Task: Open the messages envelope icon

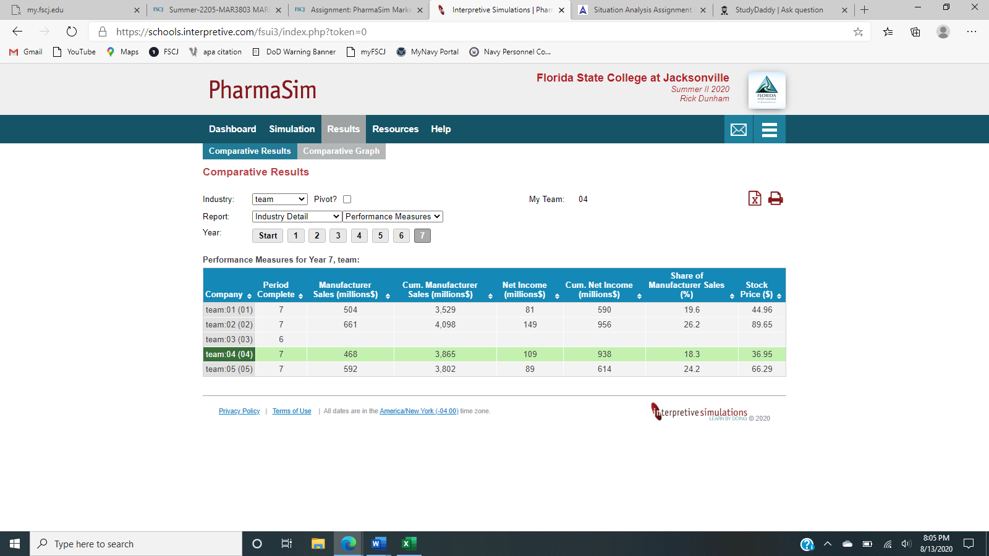Action: click(739, 130)
